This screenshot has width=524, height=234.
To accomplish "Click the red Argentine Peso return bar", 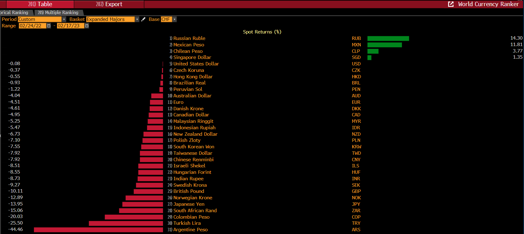I will [98, 230].
